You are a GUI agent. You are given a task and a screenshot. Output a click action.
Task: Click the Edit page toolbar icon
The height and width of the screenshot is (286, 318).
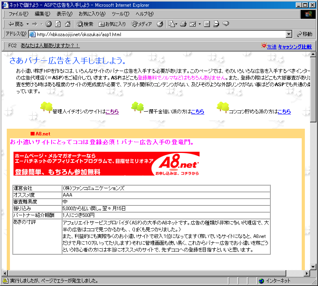(x=193, y=24)
